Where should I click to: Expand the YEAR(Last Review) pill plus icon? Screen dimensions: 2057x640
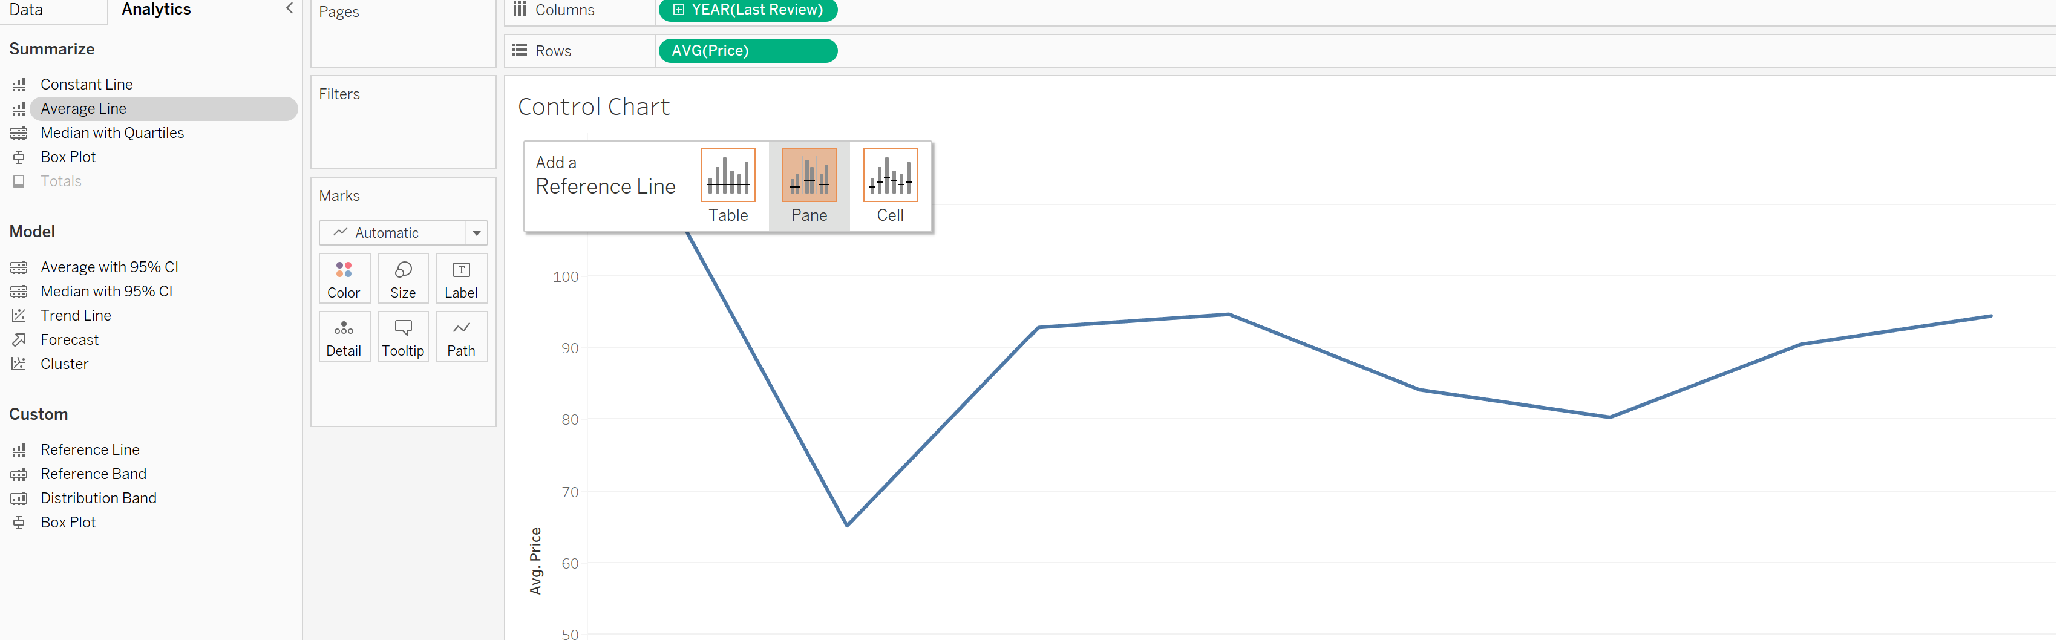coord(679,10)
